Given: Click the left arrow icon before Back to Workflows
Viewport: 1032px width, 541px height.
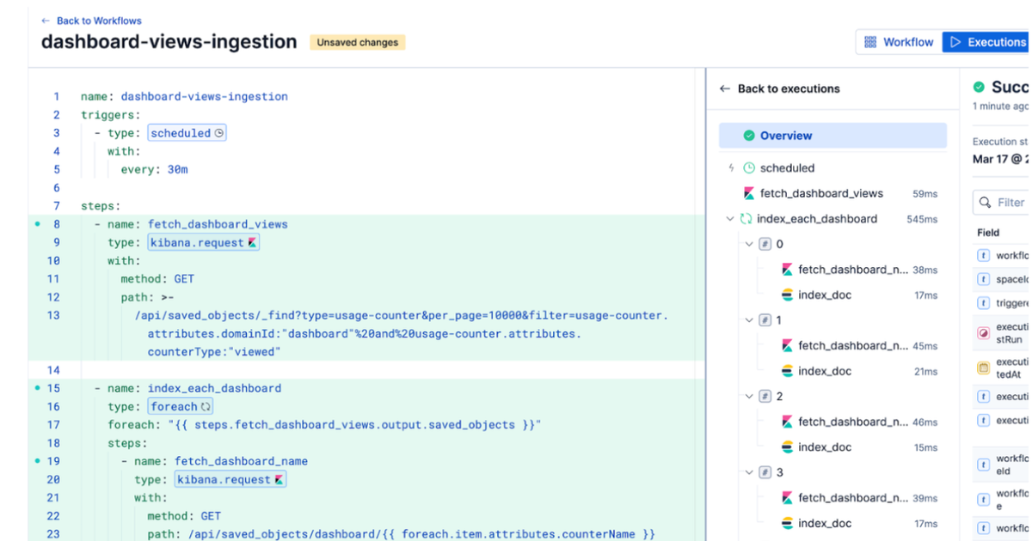Looking at the screenshot, I should 46,21.
